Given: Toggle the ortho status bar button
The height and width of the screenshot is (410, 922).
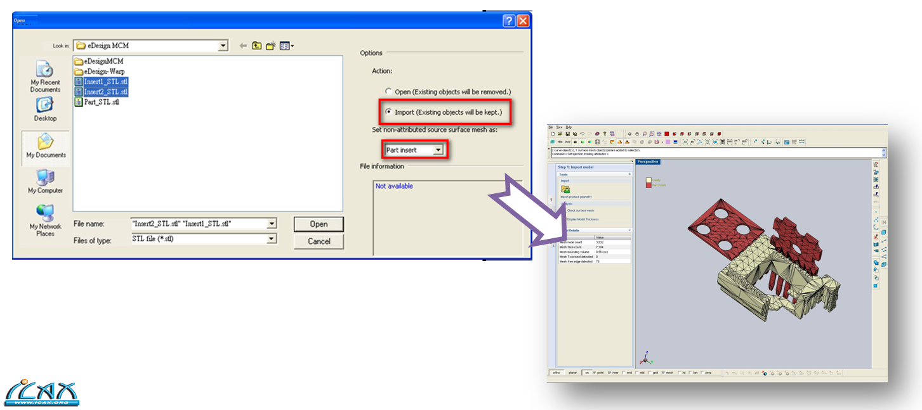Looking at the screenshot, I should (556, 373).
